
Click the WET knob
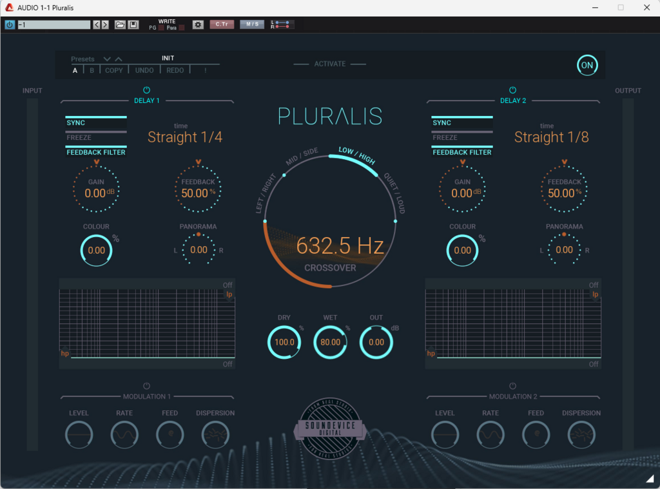331,342
